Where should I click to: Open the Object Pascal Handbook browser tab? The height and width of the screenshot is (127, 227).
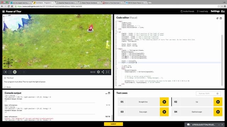[x=90, y=3]
